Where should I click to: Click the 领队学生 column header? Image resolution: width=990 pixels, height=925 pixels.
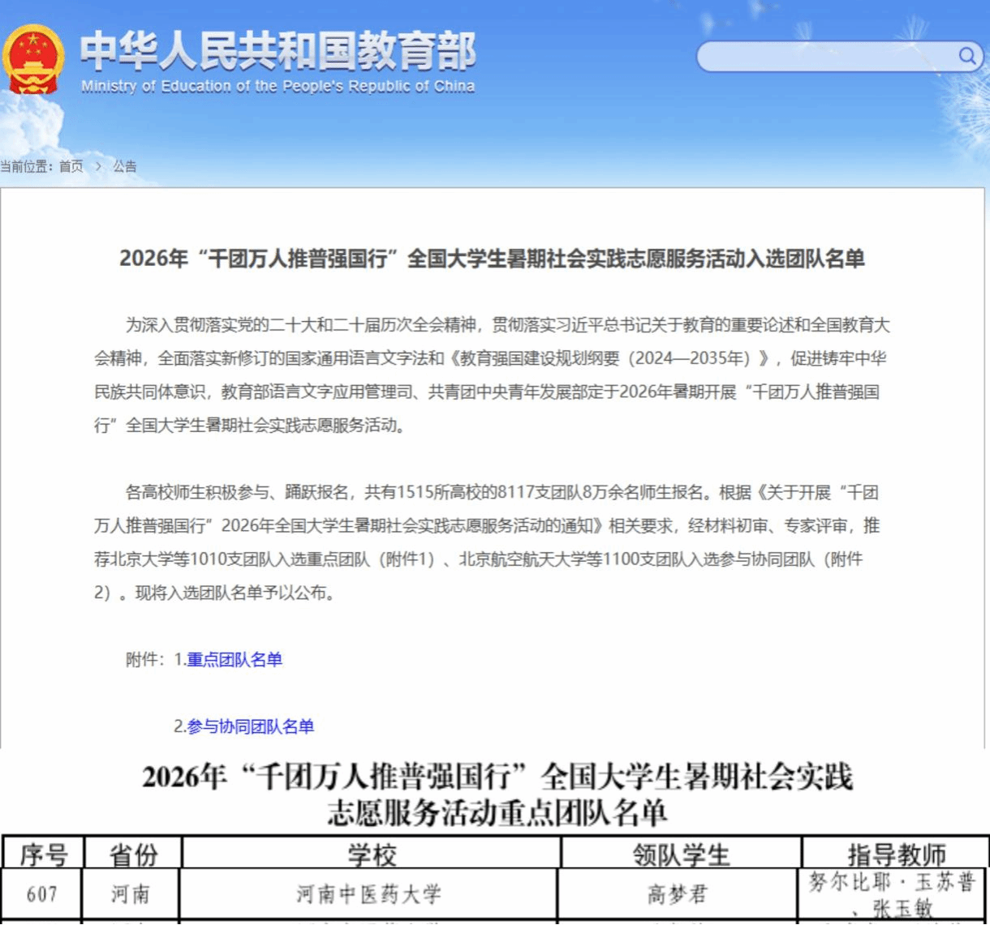pyautogui.click(x=681, y=854)
